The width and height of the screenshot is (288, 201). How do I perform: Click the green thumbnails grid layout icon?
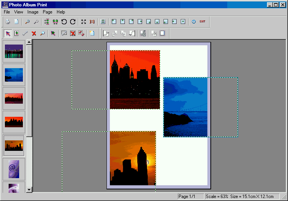(103, 22)
